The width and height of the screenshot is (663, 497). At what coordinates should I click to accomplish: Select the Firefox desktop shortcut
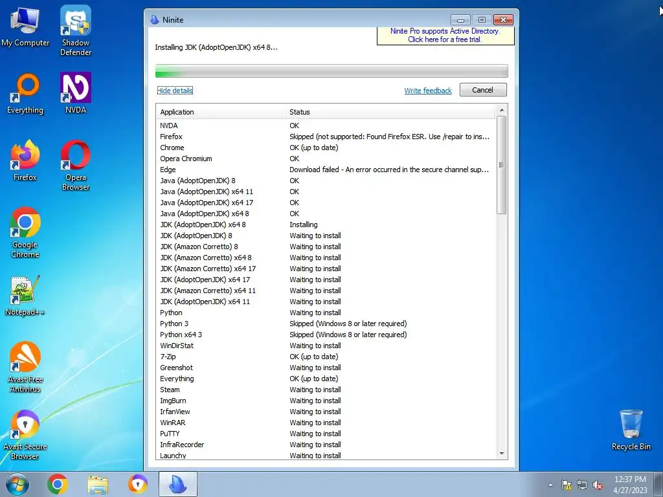25,160
